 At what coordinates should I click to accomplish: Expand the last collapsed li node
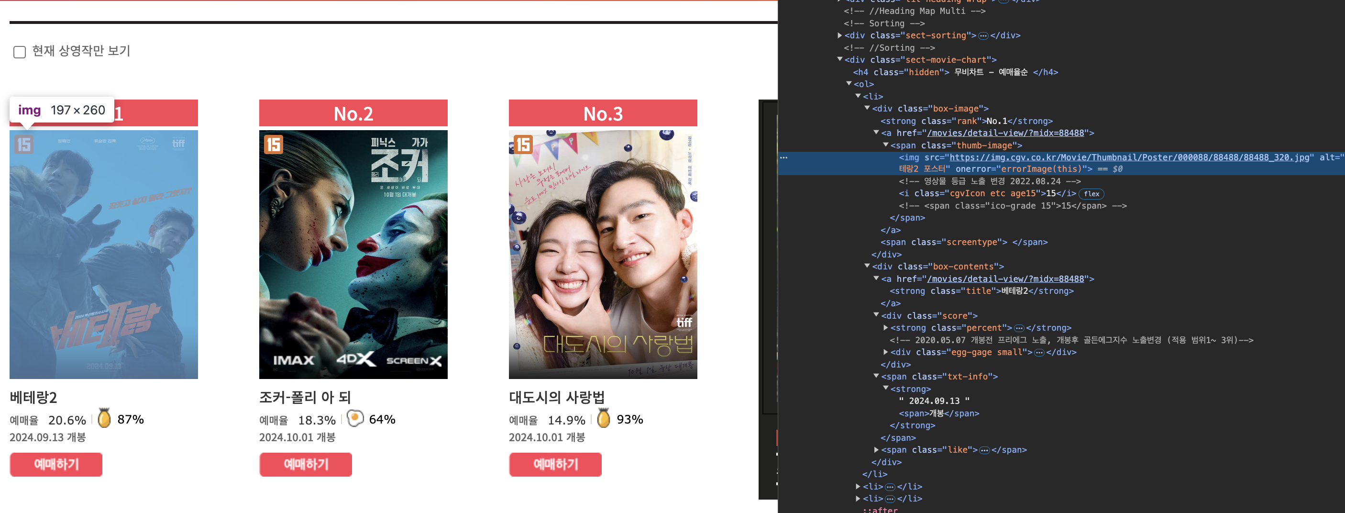pyautogui.click(x=858, y=498)
